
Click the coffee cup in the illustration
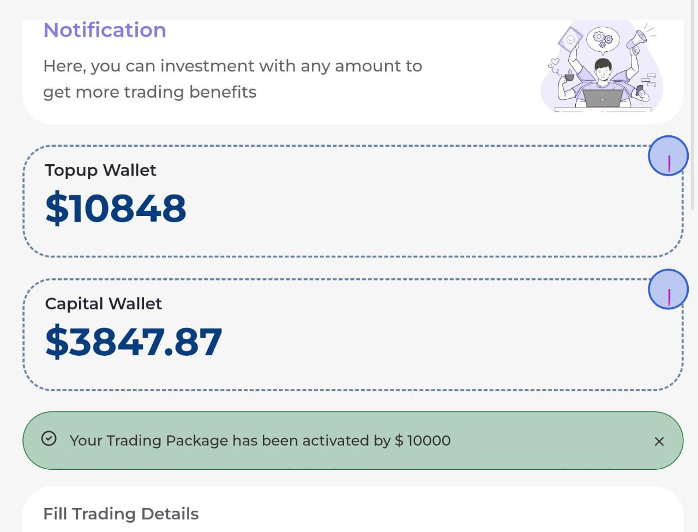pyautogui.click(x=569, y=77)
